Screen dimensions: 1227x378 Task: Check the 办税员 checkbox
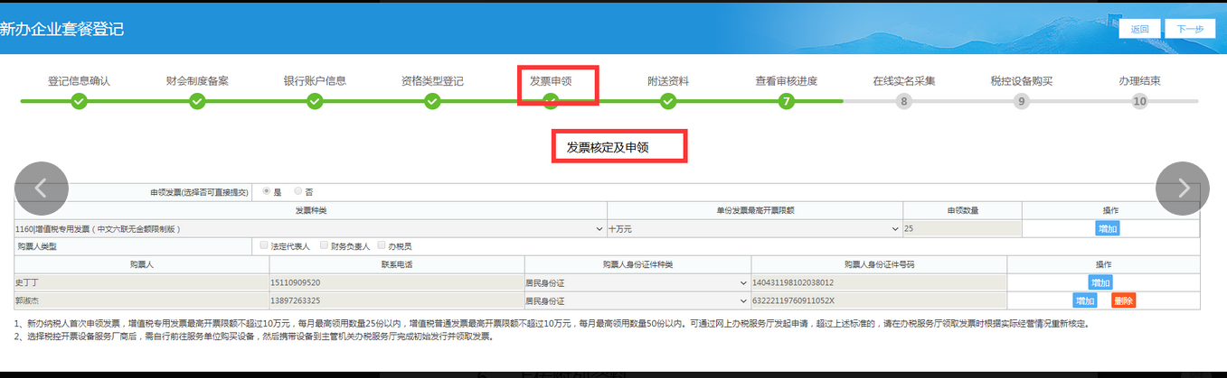pyautogui.click(x=382, y=245)
